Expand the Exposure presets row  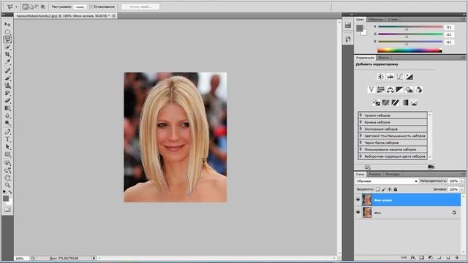361,129
